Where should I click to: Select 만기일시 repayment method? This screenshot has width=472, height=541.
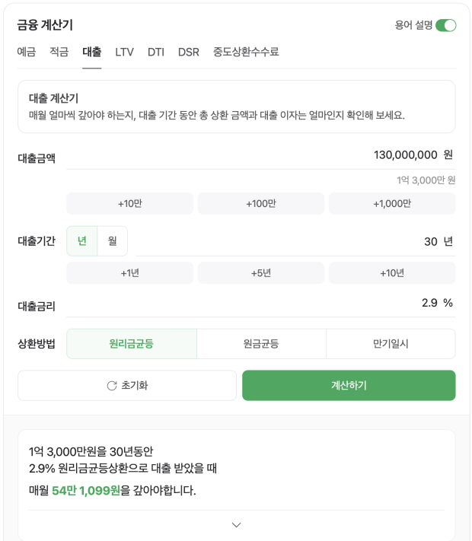click(x=391, y=344)
